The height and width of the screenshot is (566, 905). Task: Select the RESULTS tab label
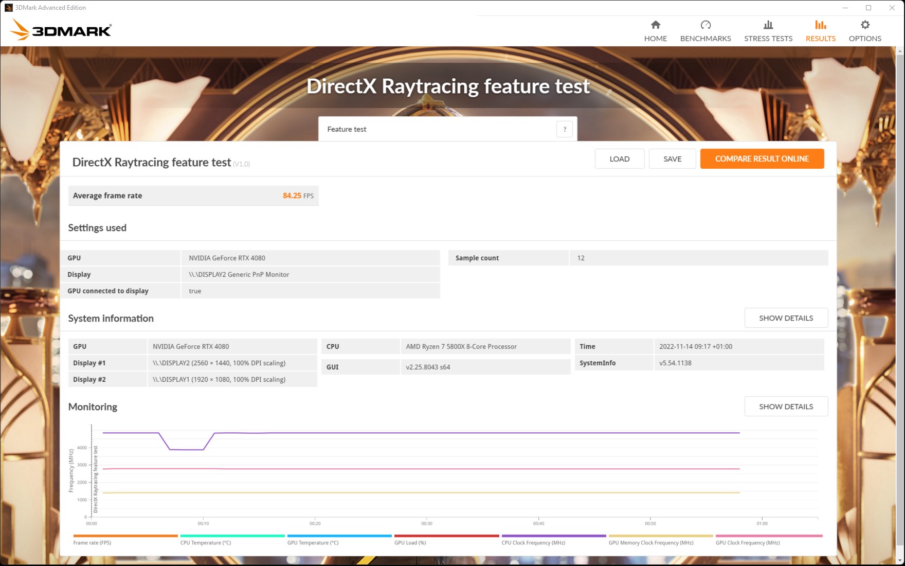coord(821,39)
